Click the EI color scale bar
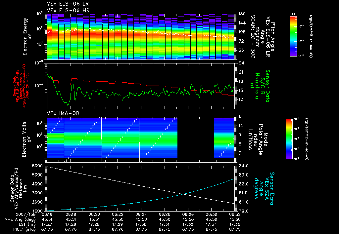The height and width of the screenshot is (234, 339). point(293,36)
